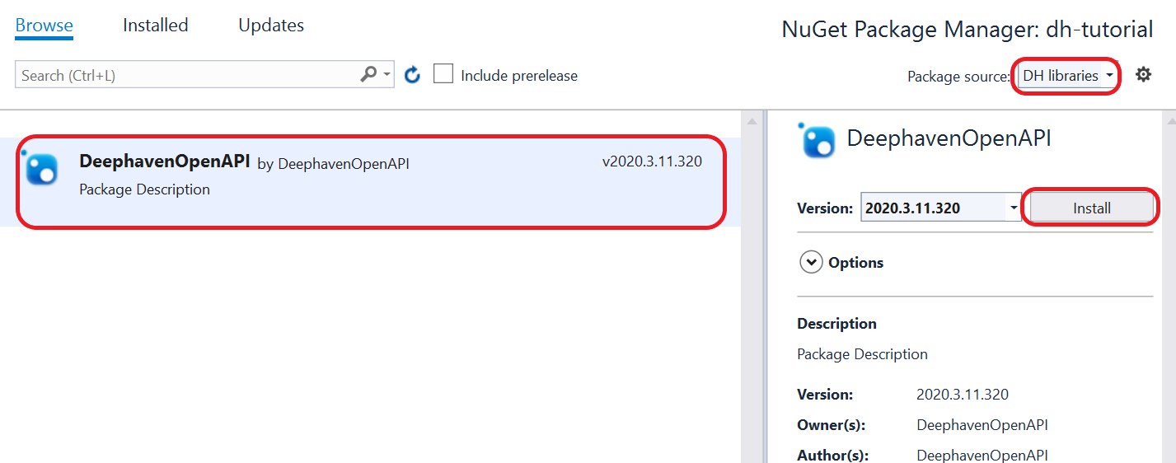Click DeephavenOpenAPI package icon in results list
The image size is (1176, 463).
click(42, 169)
